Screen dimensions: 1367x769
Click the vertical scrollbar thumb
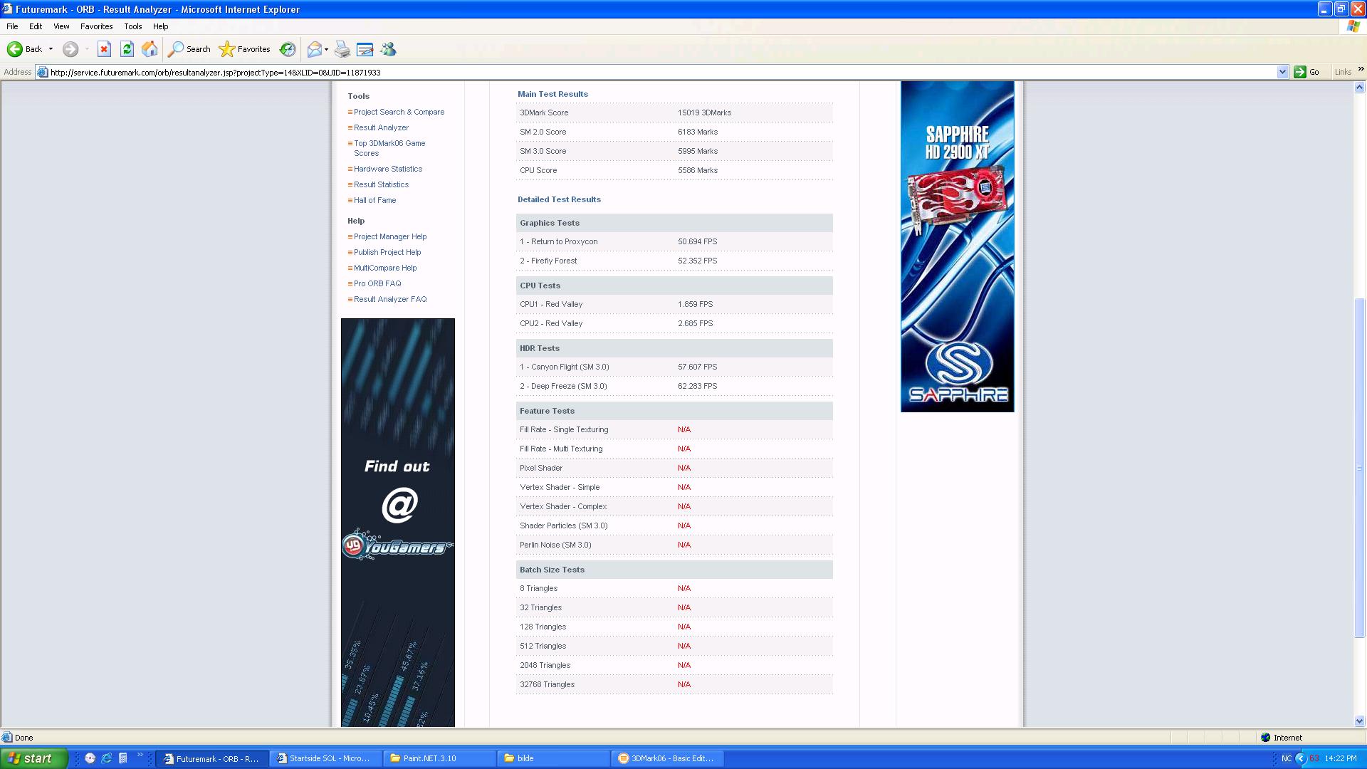click(1359, 468)
